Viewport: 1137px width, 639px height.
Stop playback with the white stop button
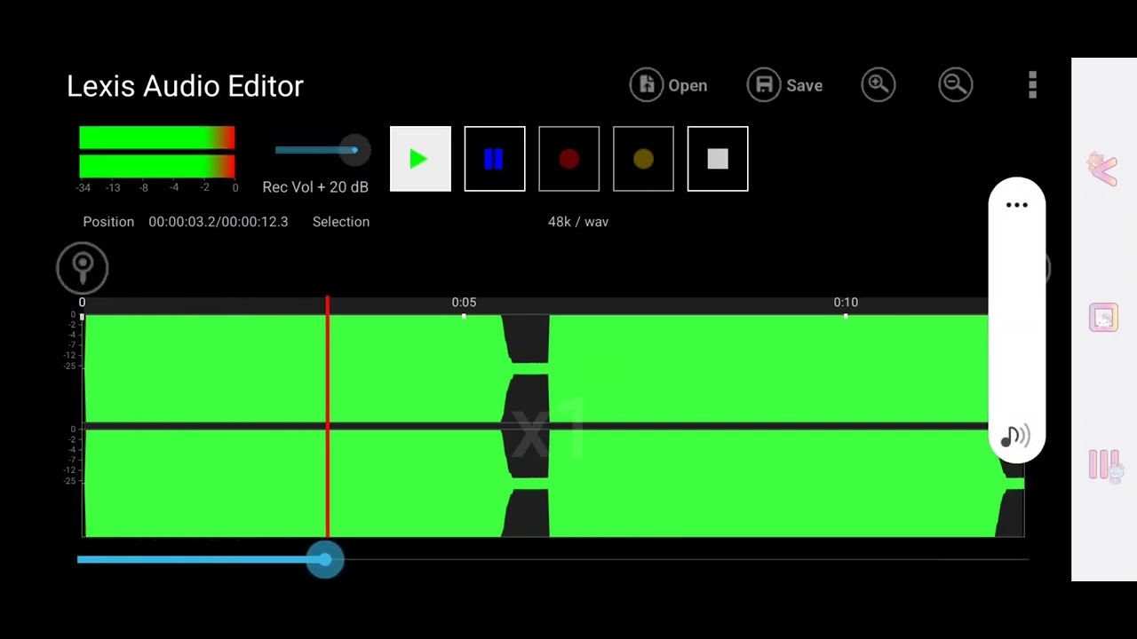click(x=718, y=159)
